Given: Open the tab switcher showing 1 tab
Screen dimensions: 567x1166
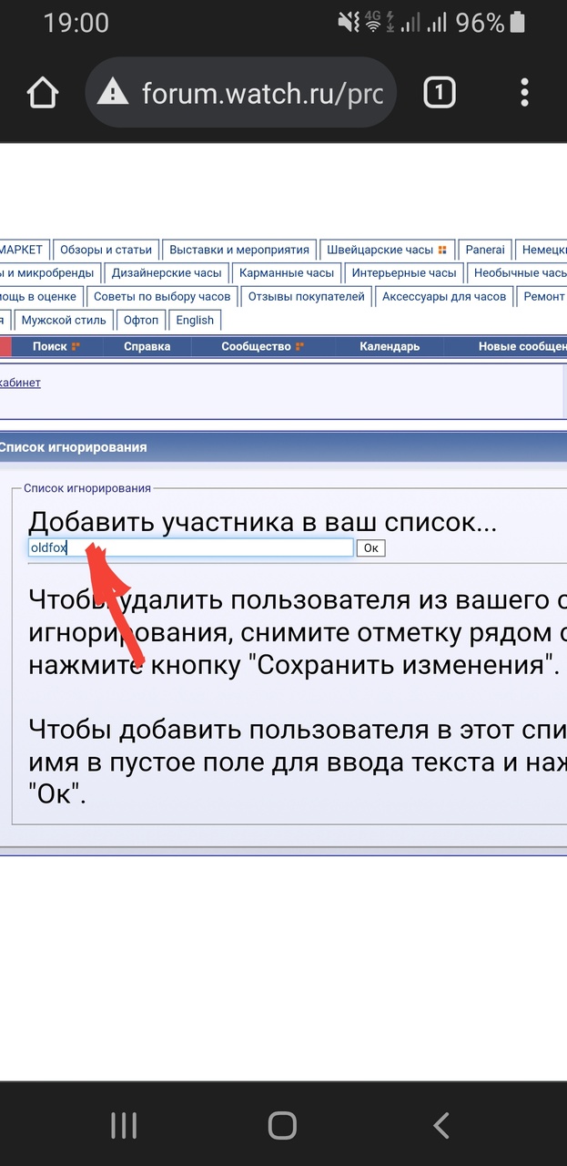Looking at the screenshot, I should coord(440,92).
